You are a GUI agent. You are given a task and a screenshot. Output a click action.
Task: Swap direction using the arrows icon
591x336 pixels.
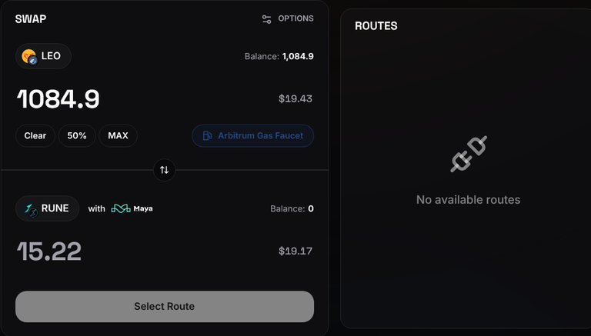point(165,170)
